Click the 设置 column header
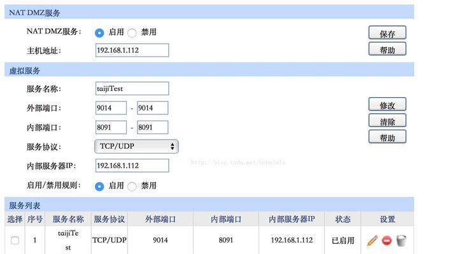This screenshot has height=254, width=470. [x=387, y=219]
